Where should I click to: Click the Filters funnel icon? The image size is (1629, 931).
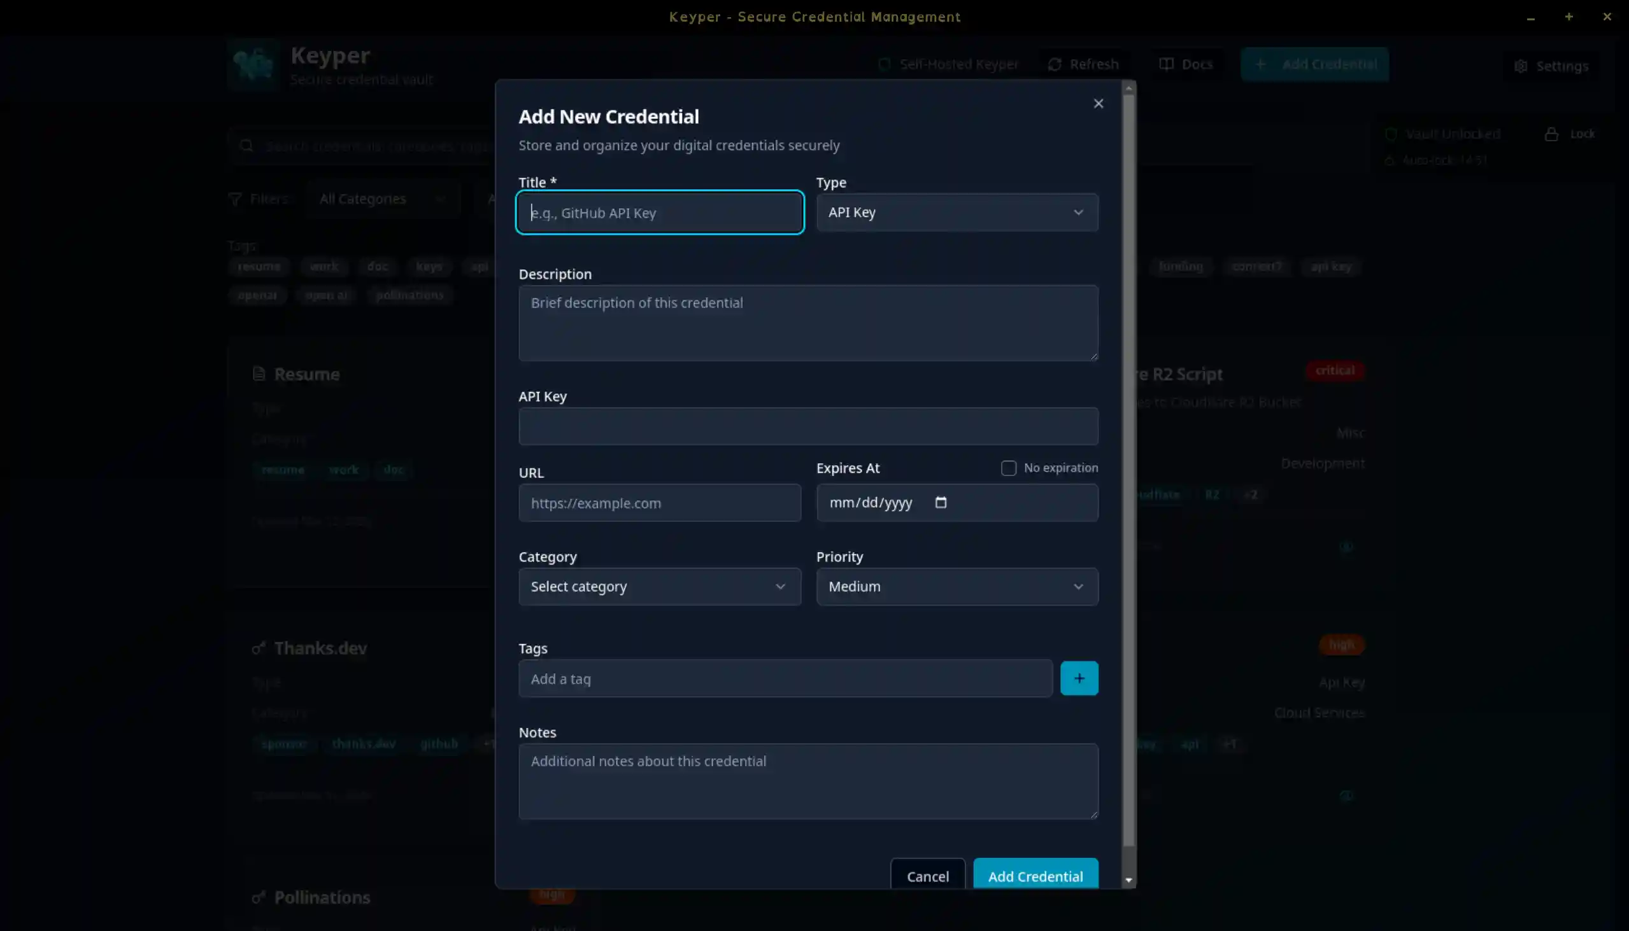(x=235, y=198)
